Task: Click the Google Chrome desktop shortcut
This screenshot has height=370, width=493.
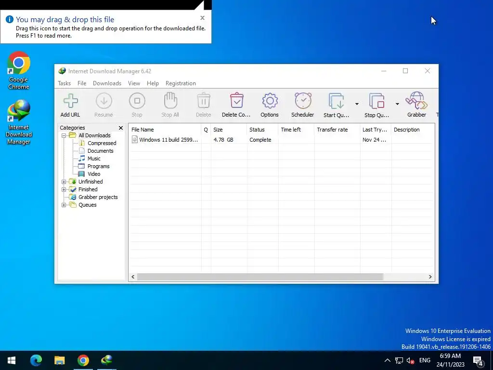Action: pyautogui.click(x=19, y=70)
